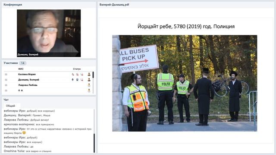Click Oreshina Yulia chat message
The height and width of the screenshot is (155, 276).
coord(28,151)
